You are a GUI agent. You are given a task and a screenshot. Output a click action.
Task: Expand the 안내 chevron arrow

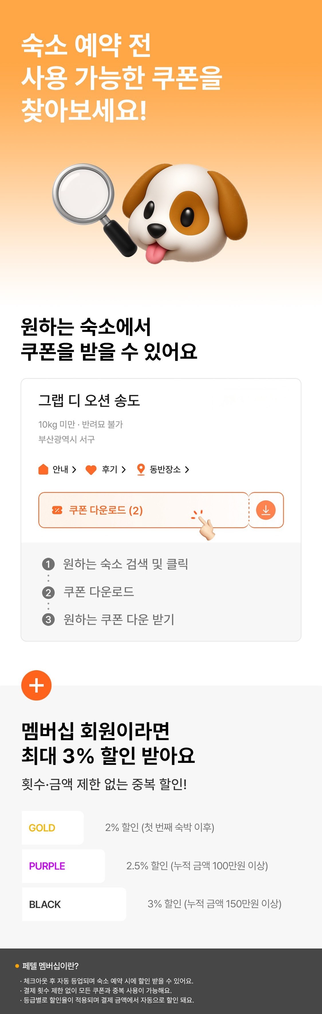(74, 469)
